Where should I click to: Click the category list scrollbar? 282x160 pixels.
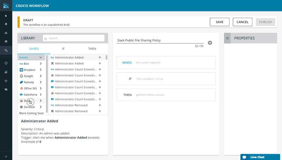(x=47, y=84)
